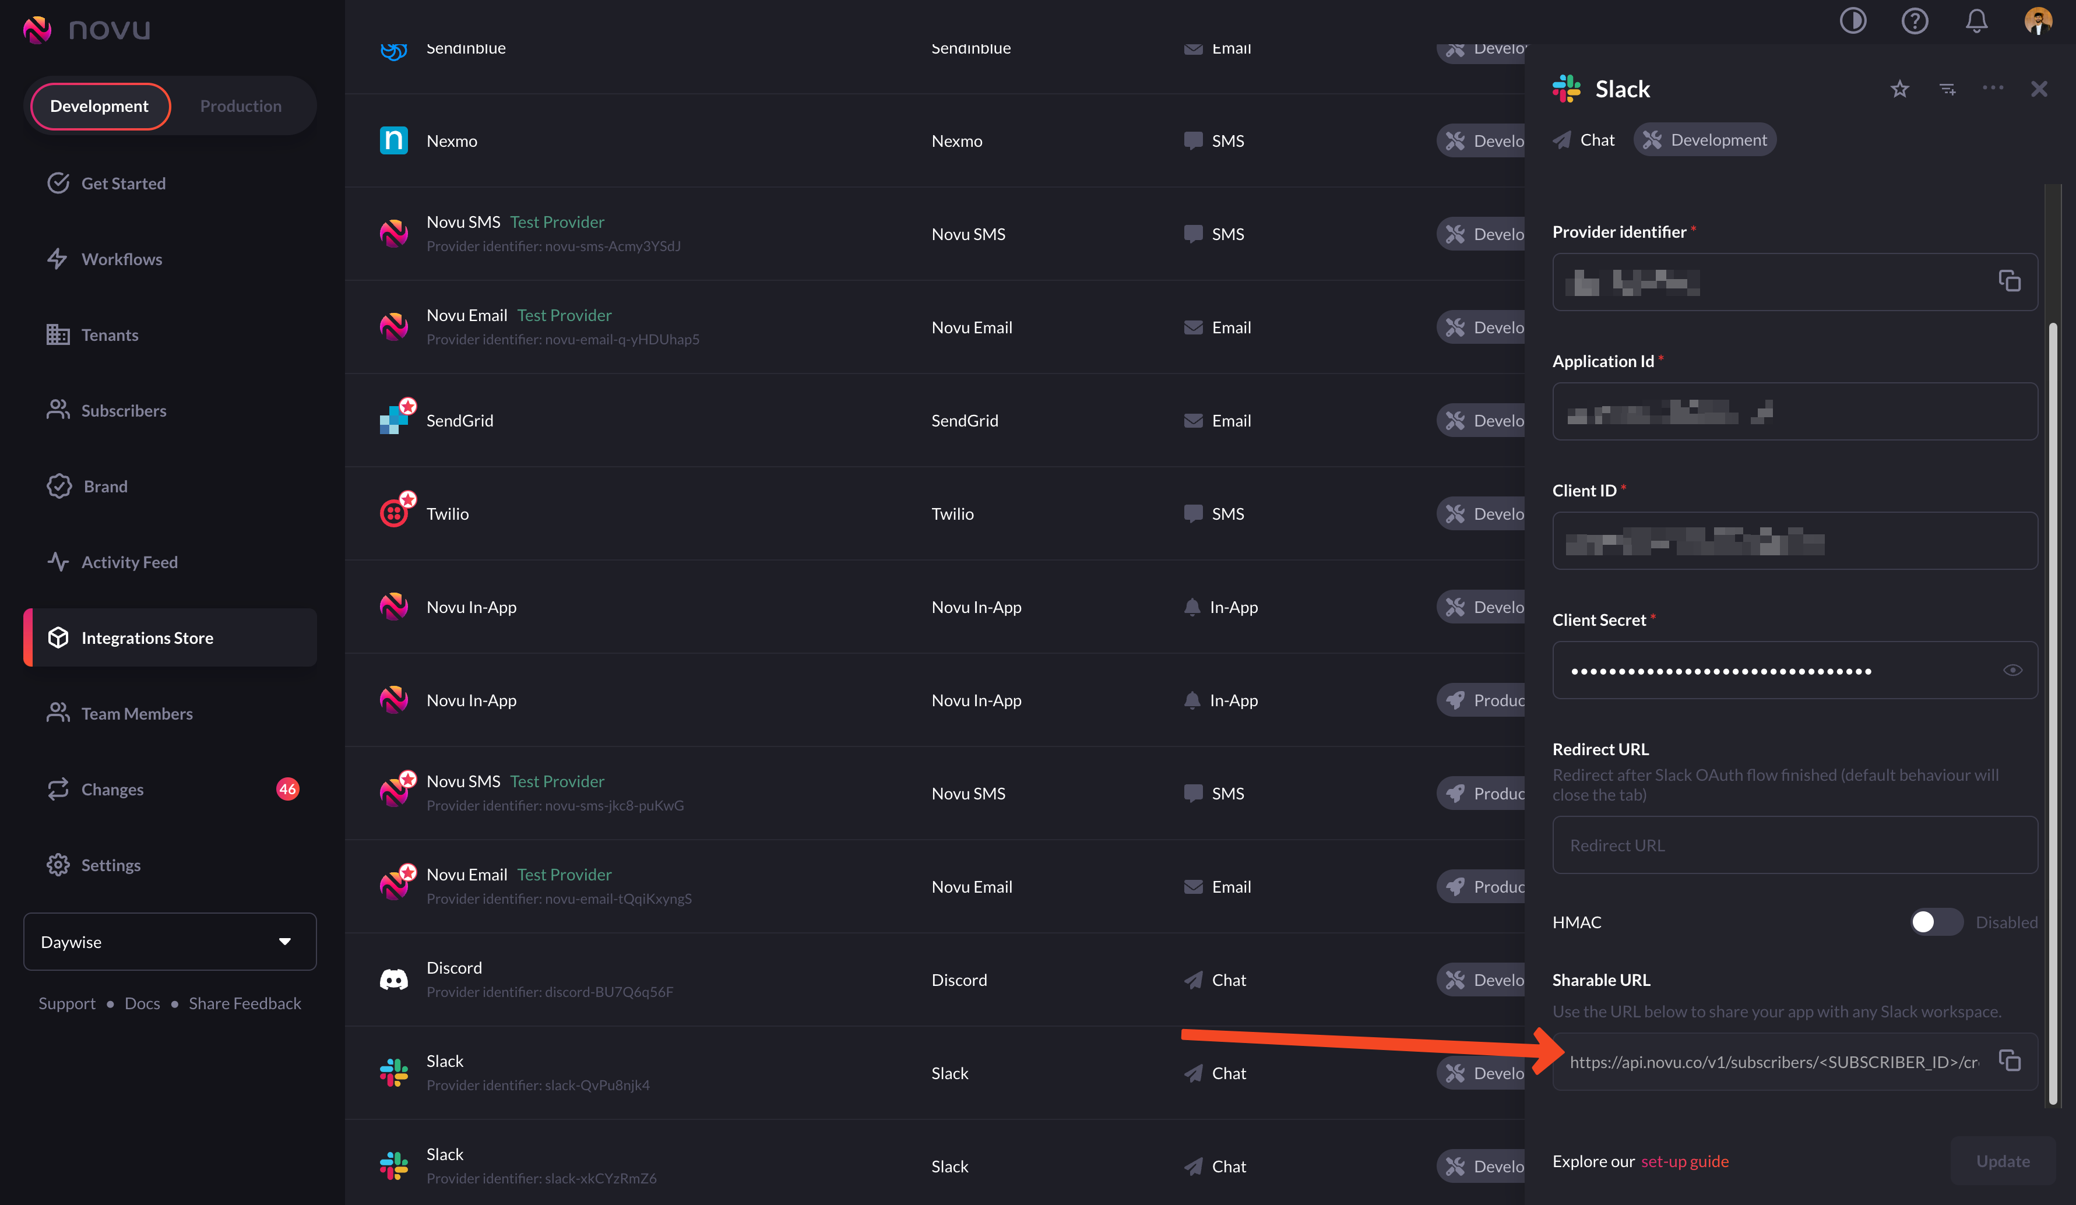The height and width of the screenshot is (1205, 2076).
Task: Reveal the Client Secret with eye icon
Action: point(2012,670)
